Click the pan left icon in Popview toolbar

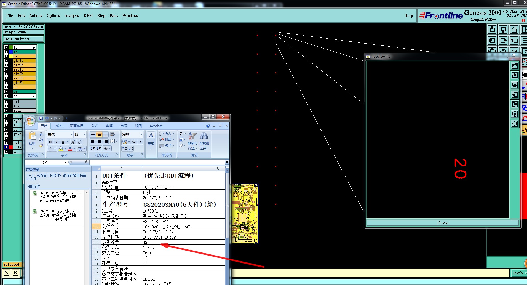[515, 95]
